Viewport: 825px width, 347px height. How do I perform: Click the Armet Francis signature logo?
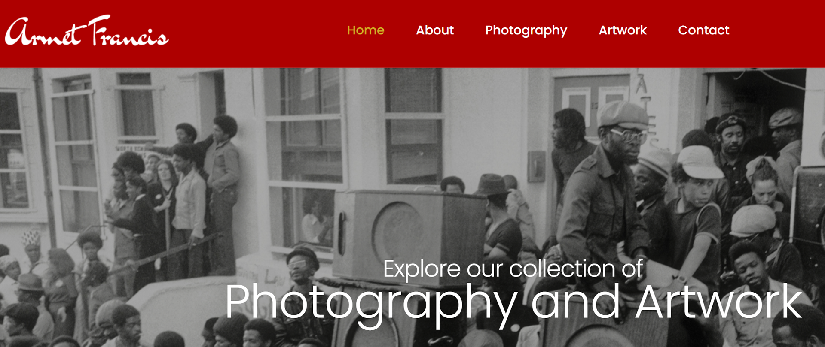[x=87, y=31]
